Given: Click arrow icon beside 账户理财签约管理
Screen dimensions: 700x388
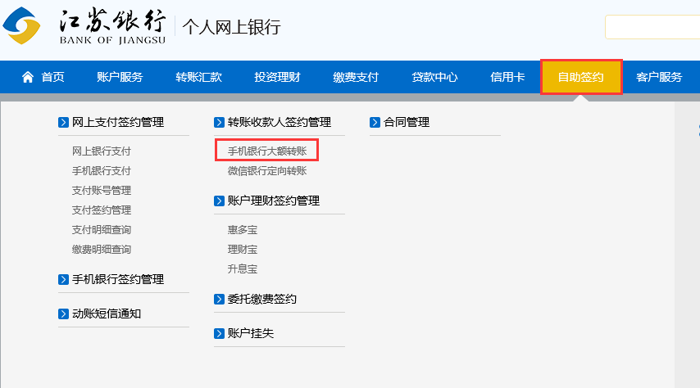Looking at the screenshot, I should (x=219, y=201).
